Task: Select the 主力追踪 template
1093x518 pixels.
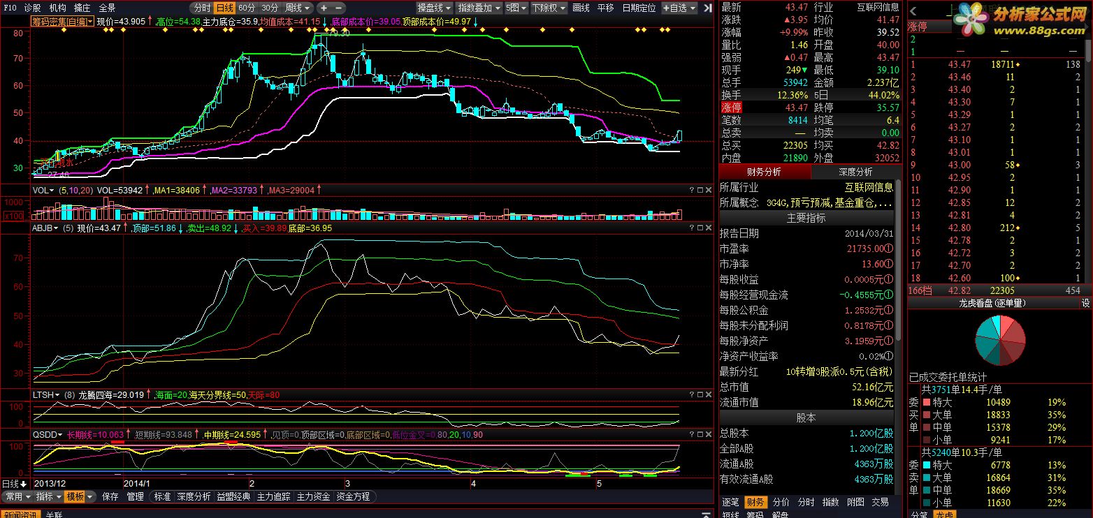Action: tap(273, 497)
